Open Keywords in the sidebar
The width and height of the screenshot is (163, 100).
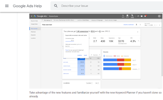pos(33,35)
